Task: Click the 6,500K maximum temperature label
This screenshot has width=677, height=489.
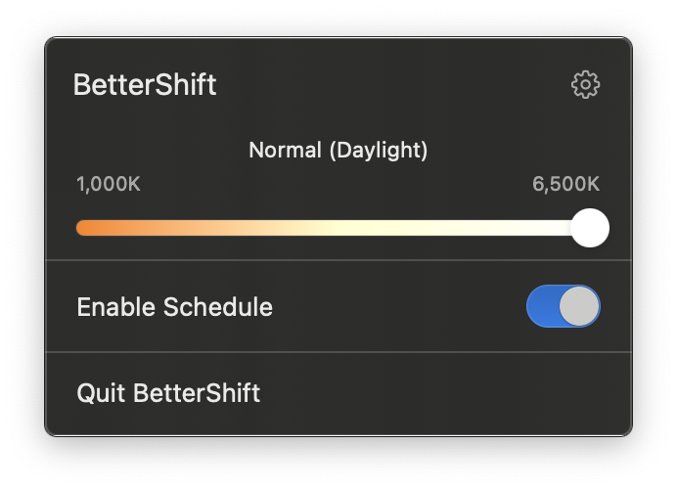Action: tap(565, 184)
